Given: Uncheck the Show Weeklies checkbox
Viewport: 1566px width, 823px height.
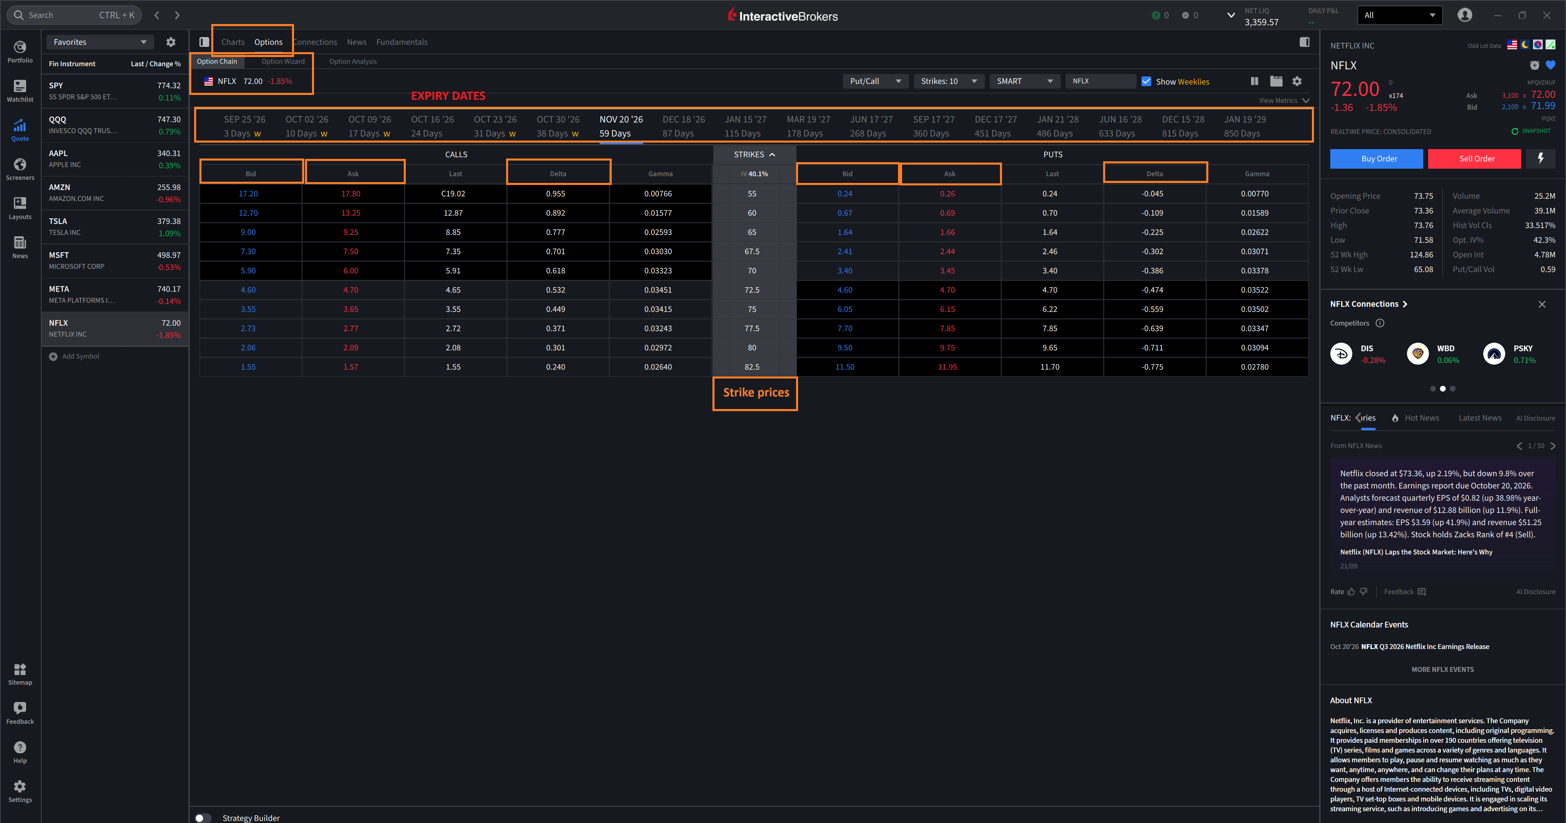Looking at the screenshot, I should (1146, 81).
